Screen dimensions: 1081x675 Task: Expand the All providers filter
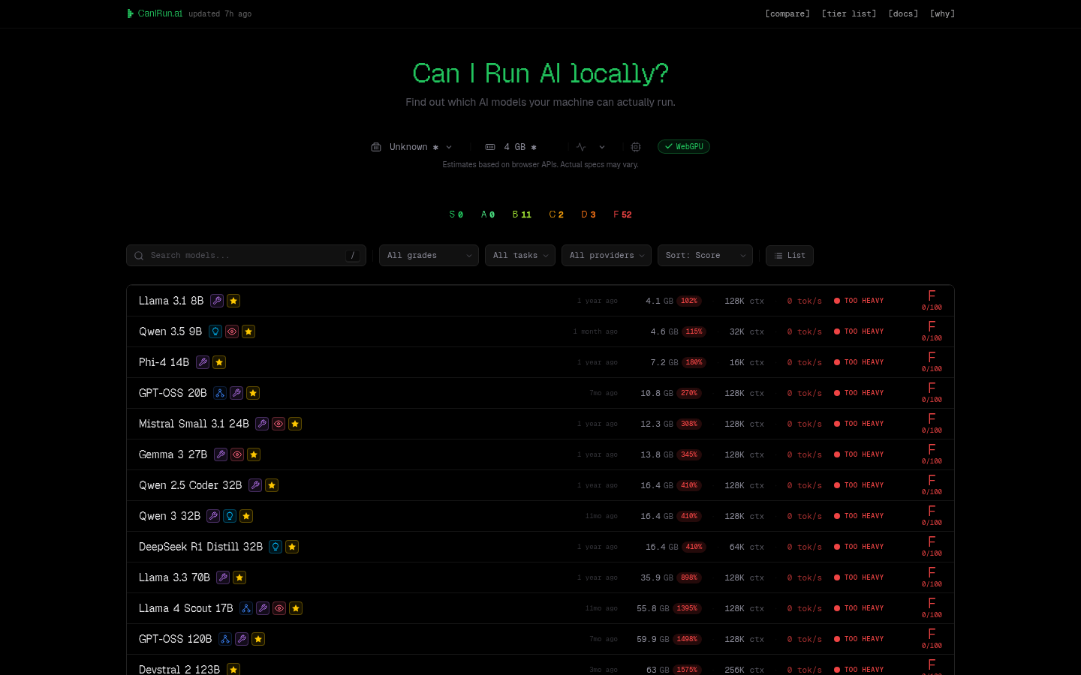(x=606, y=256)
